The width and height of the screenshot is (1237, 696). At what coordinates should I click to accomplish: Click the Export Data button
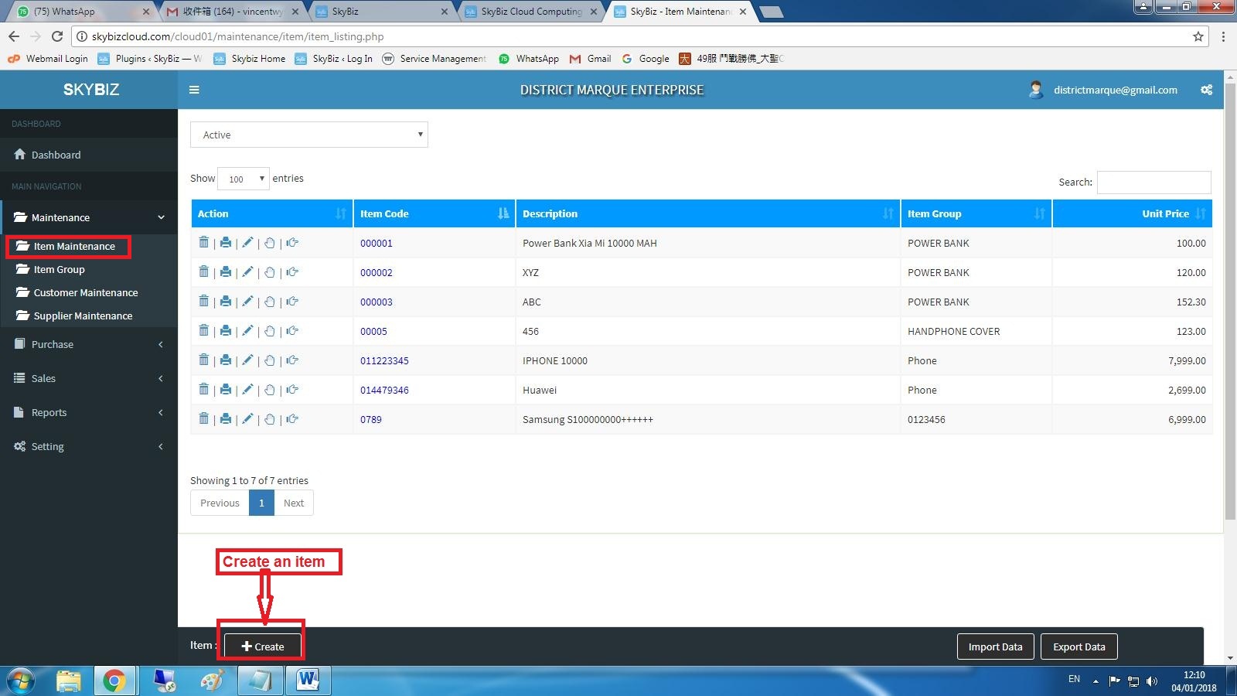1079,647
